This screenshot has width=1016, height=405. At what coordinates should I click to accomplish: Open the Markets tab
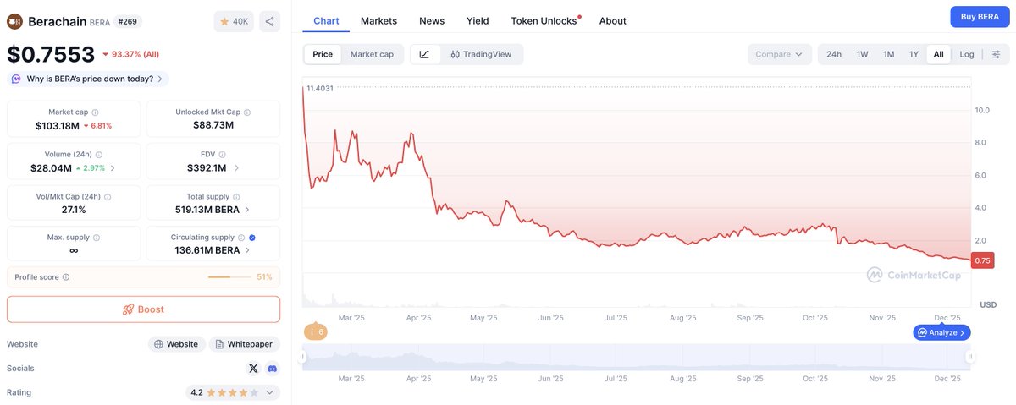click(378, 20)
